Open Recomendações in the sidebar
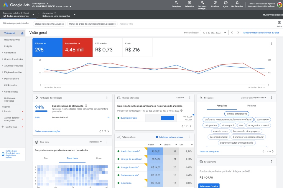The height and width of the screenshot is (188, 283). pyautogui.click(x=12, y=40)
